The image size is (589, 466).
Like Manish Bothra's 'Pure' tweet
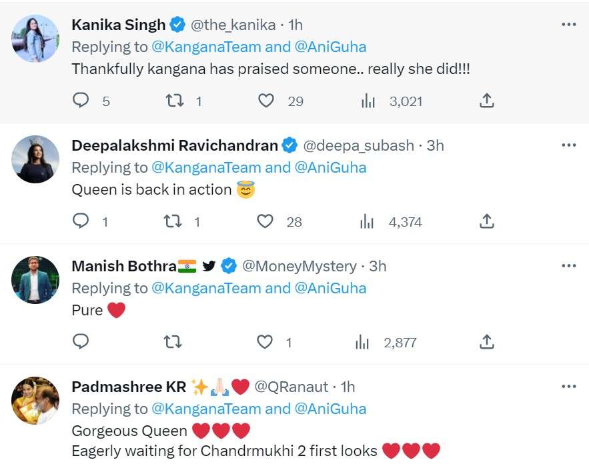264,342
